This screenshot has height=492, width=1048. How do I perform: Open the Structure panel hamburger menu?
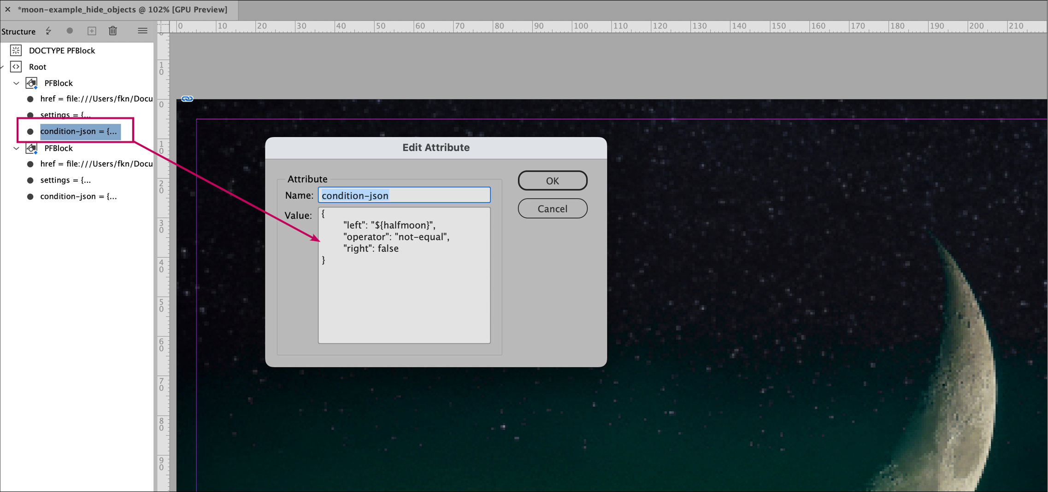pos(142,31)
